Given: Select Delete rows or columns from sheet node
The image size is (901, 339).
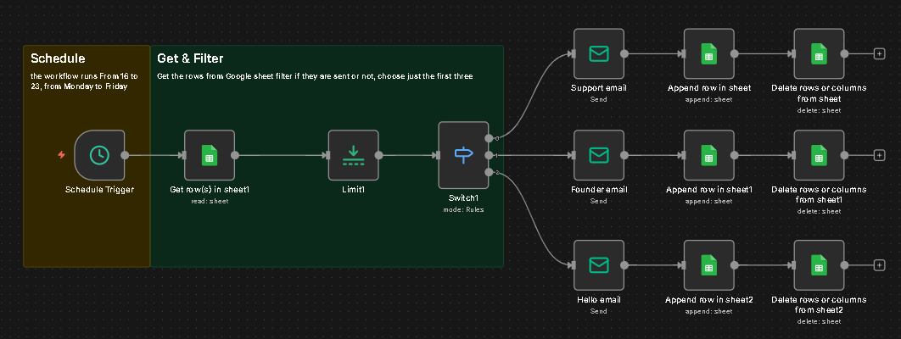Looking at the screenshot, I should (819, 54).
